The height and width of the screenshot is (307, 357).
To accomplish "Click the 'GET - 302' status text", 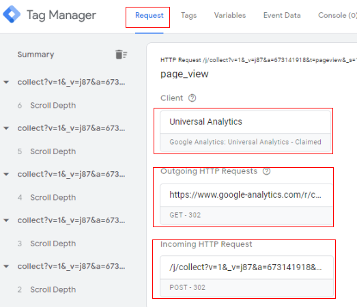I will coord(185,215).
